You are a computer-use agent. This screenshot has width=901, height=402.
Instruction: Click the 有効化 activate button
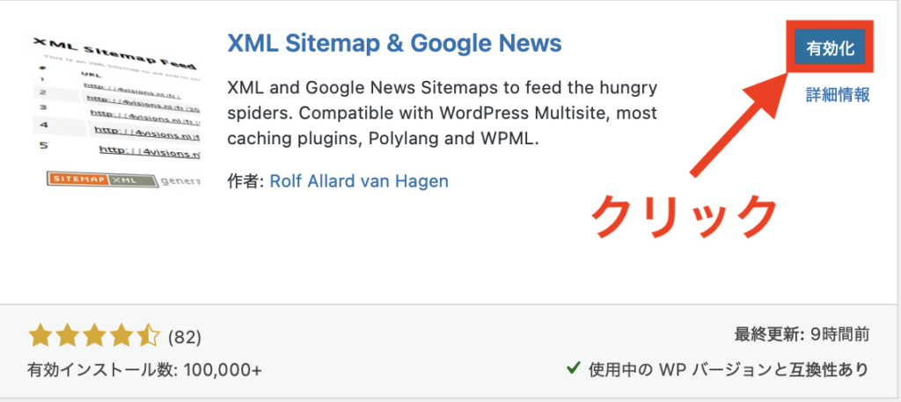(831, 49)
